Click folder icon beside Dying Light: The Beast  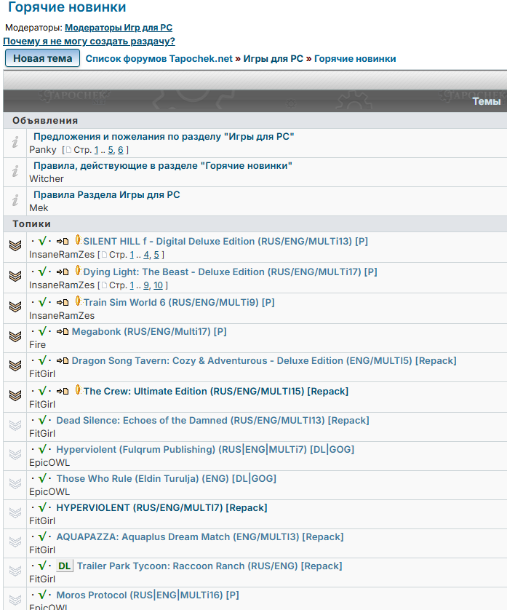[x=15, y=276]
